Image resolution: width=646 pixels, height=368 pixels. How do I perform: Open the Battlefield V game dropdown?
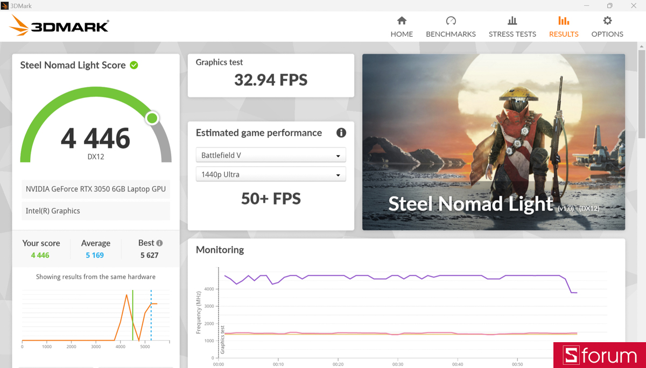point(270,155)
